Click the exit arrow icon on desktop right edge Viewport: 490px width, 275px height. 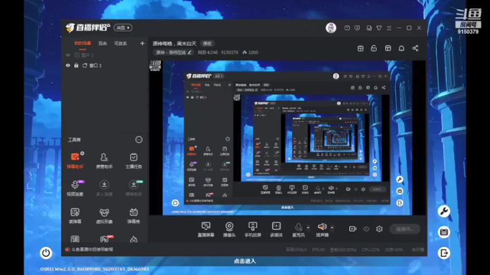point(443,253)
